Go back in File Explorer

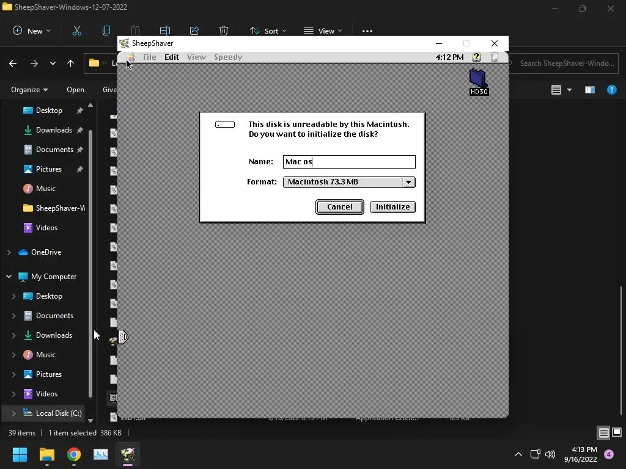click(x=13, y=64)
